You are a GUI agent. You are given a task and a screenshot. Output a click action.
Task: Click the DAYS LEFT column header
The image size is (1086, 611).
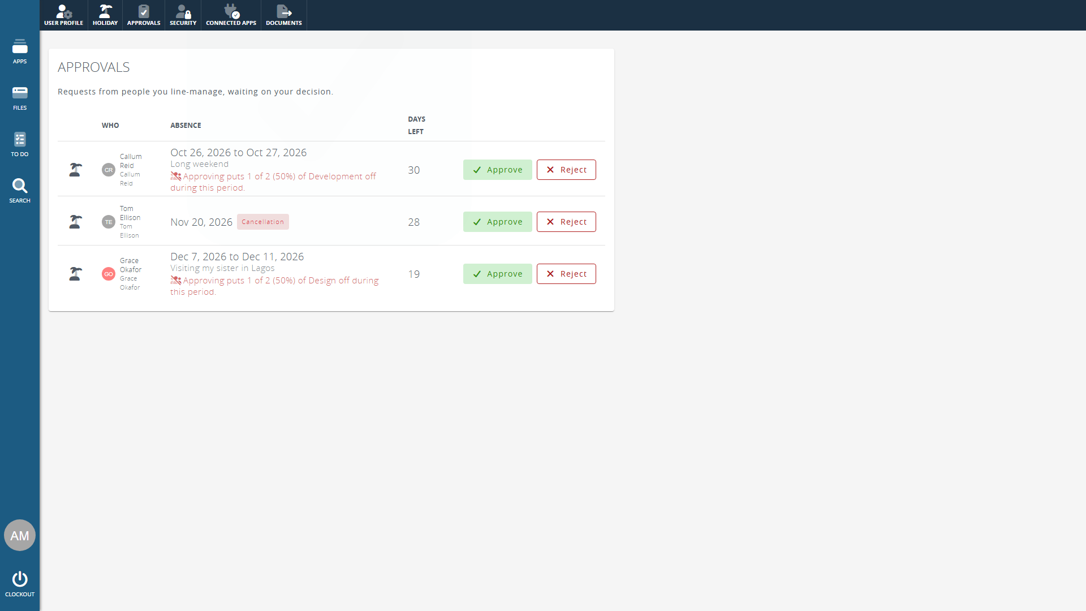pyautogui.click(x=417, y=126)
